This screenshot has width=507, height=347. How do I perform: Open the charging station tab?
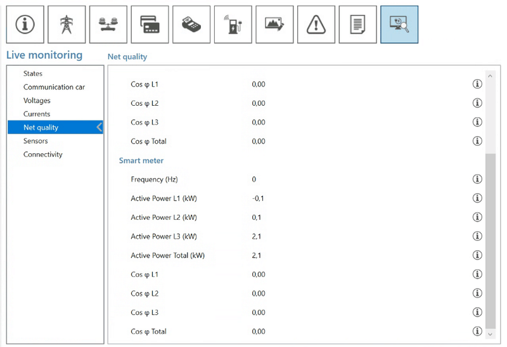[x=233, y=24]
